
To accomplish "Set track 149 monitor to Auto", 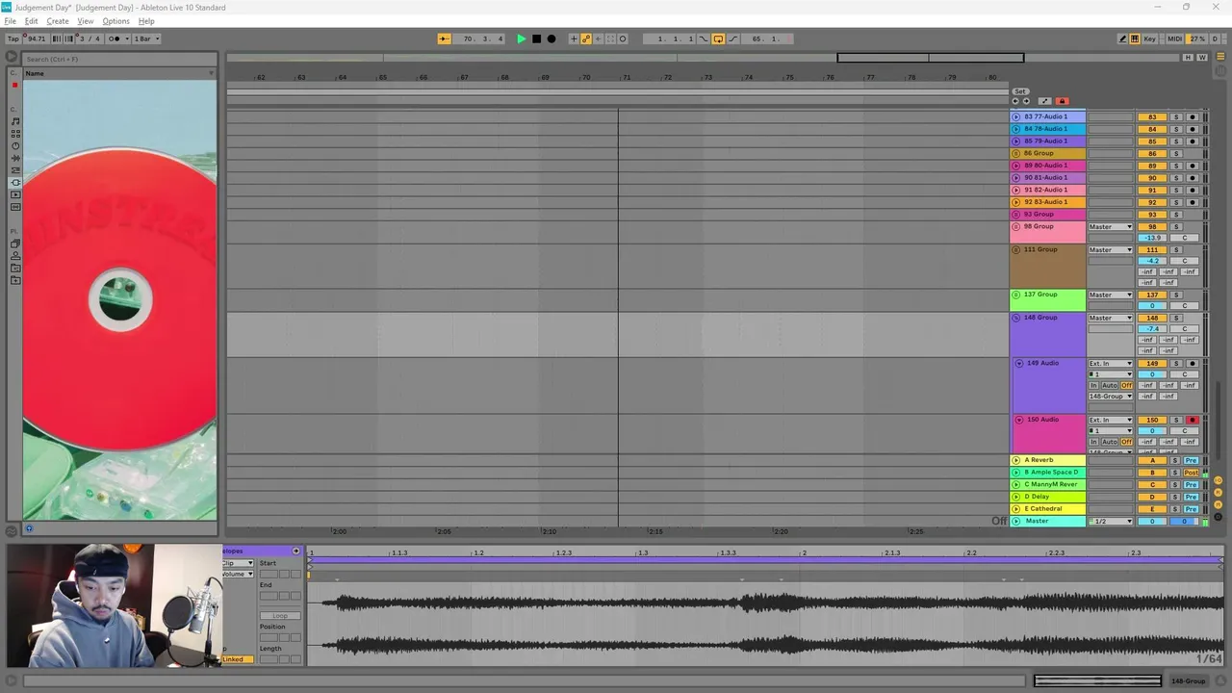I will [1110, 385].
